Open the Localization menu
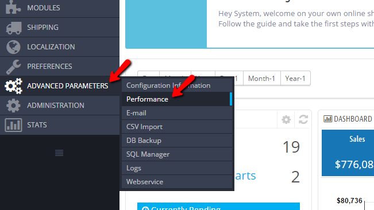 coord(60,47)
